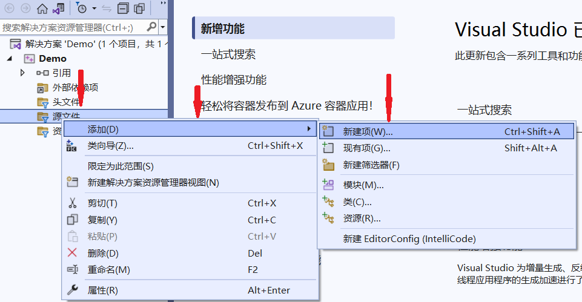Click Shift+Alt+A shortcut text
Image resolution: width=582 pixels, height=302 pixels.
[531, 148]
